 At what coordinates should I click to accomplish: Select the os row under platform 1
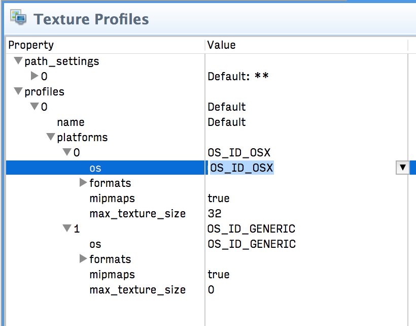(95, 244)
